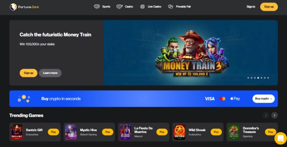This screenshot has height=147, width=287.
Task: Select the last carousel dot indicator
Action: [x=268, y=78]
